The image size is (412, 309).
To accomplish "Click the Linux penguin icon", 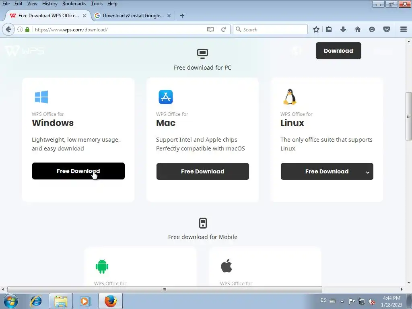I will [x=290, y=97].
